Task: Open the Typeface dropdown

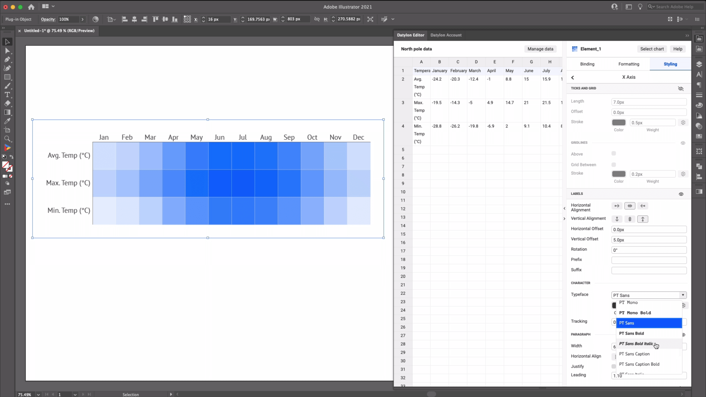Action: point(682,295)
